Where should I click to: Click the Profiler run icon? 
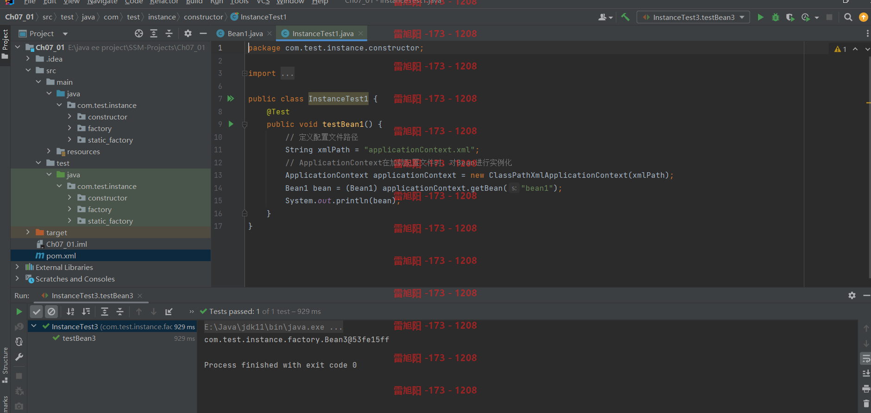pos(806,17)
